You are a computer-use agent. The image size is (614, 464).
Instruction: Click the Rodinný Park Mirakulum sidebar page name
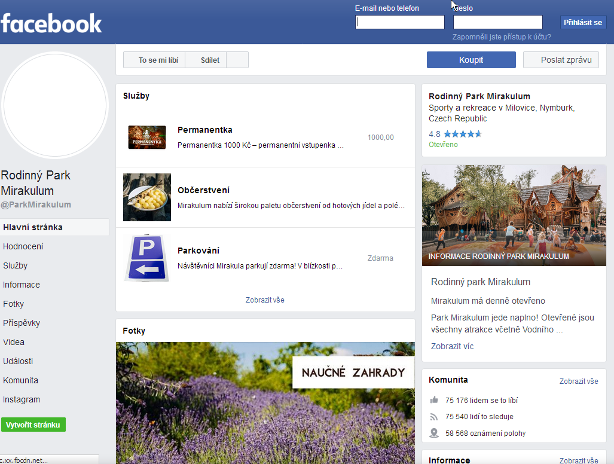[36, 183]
